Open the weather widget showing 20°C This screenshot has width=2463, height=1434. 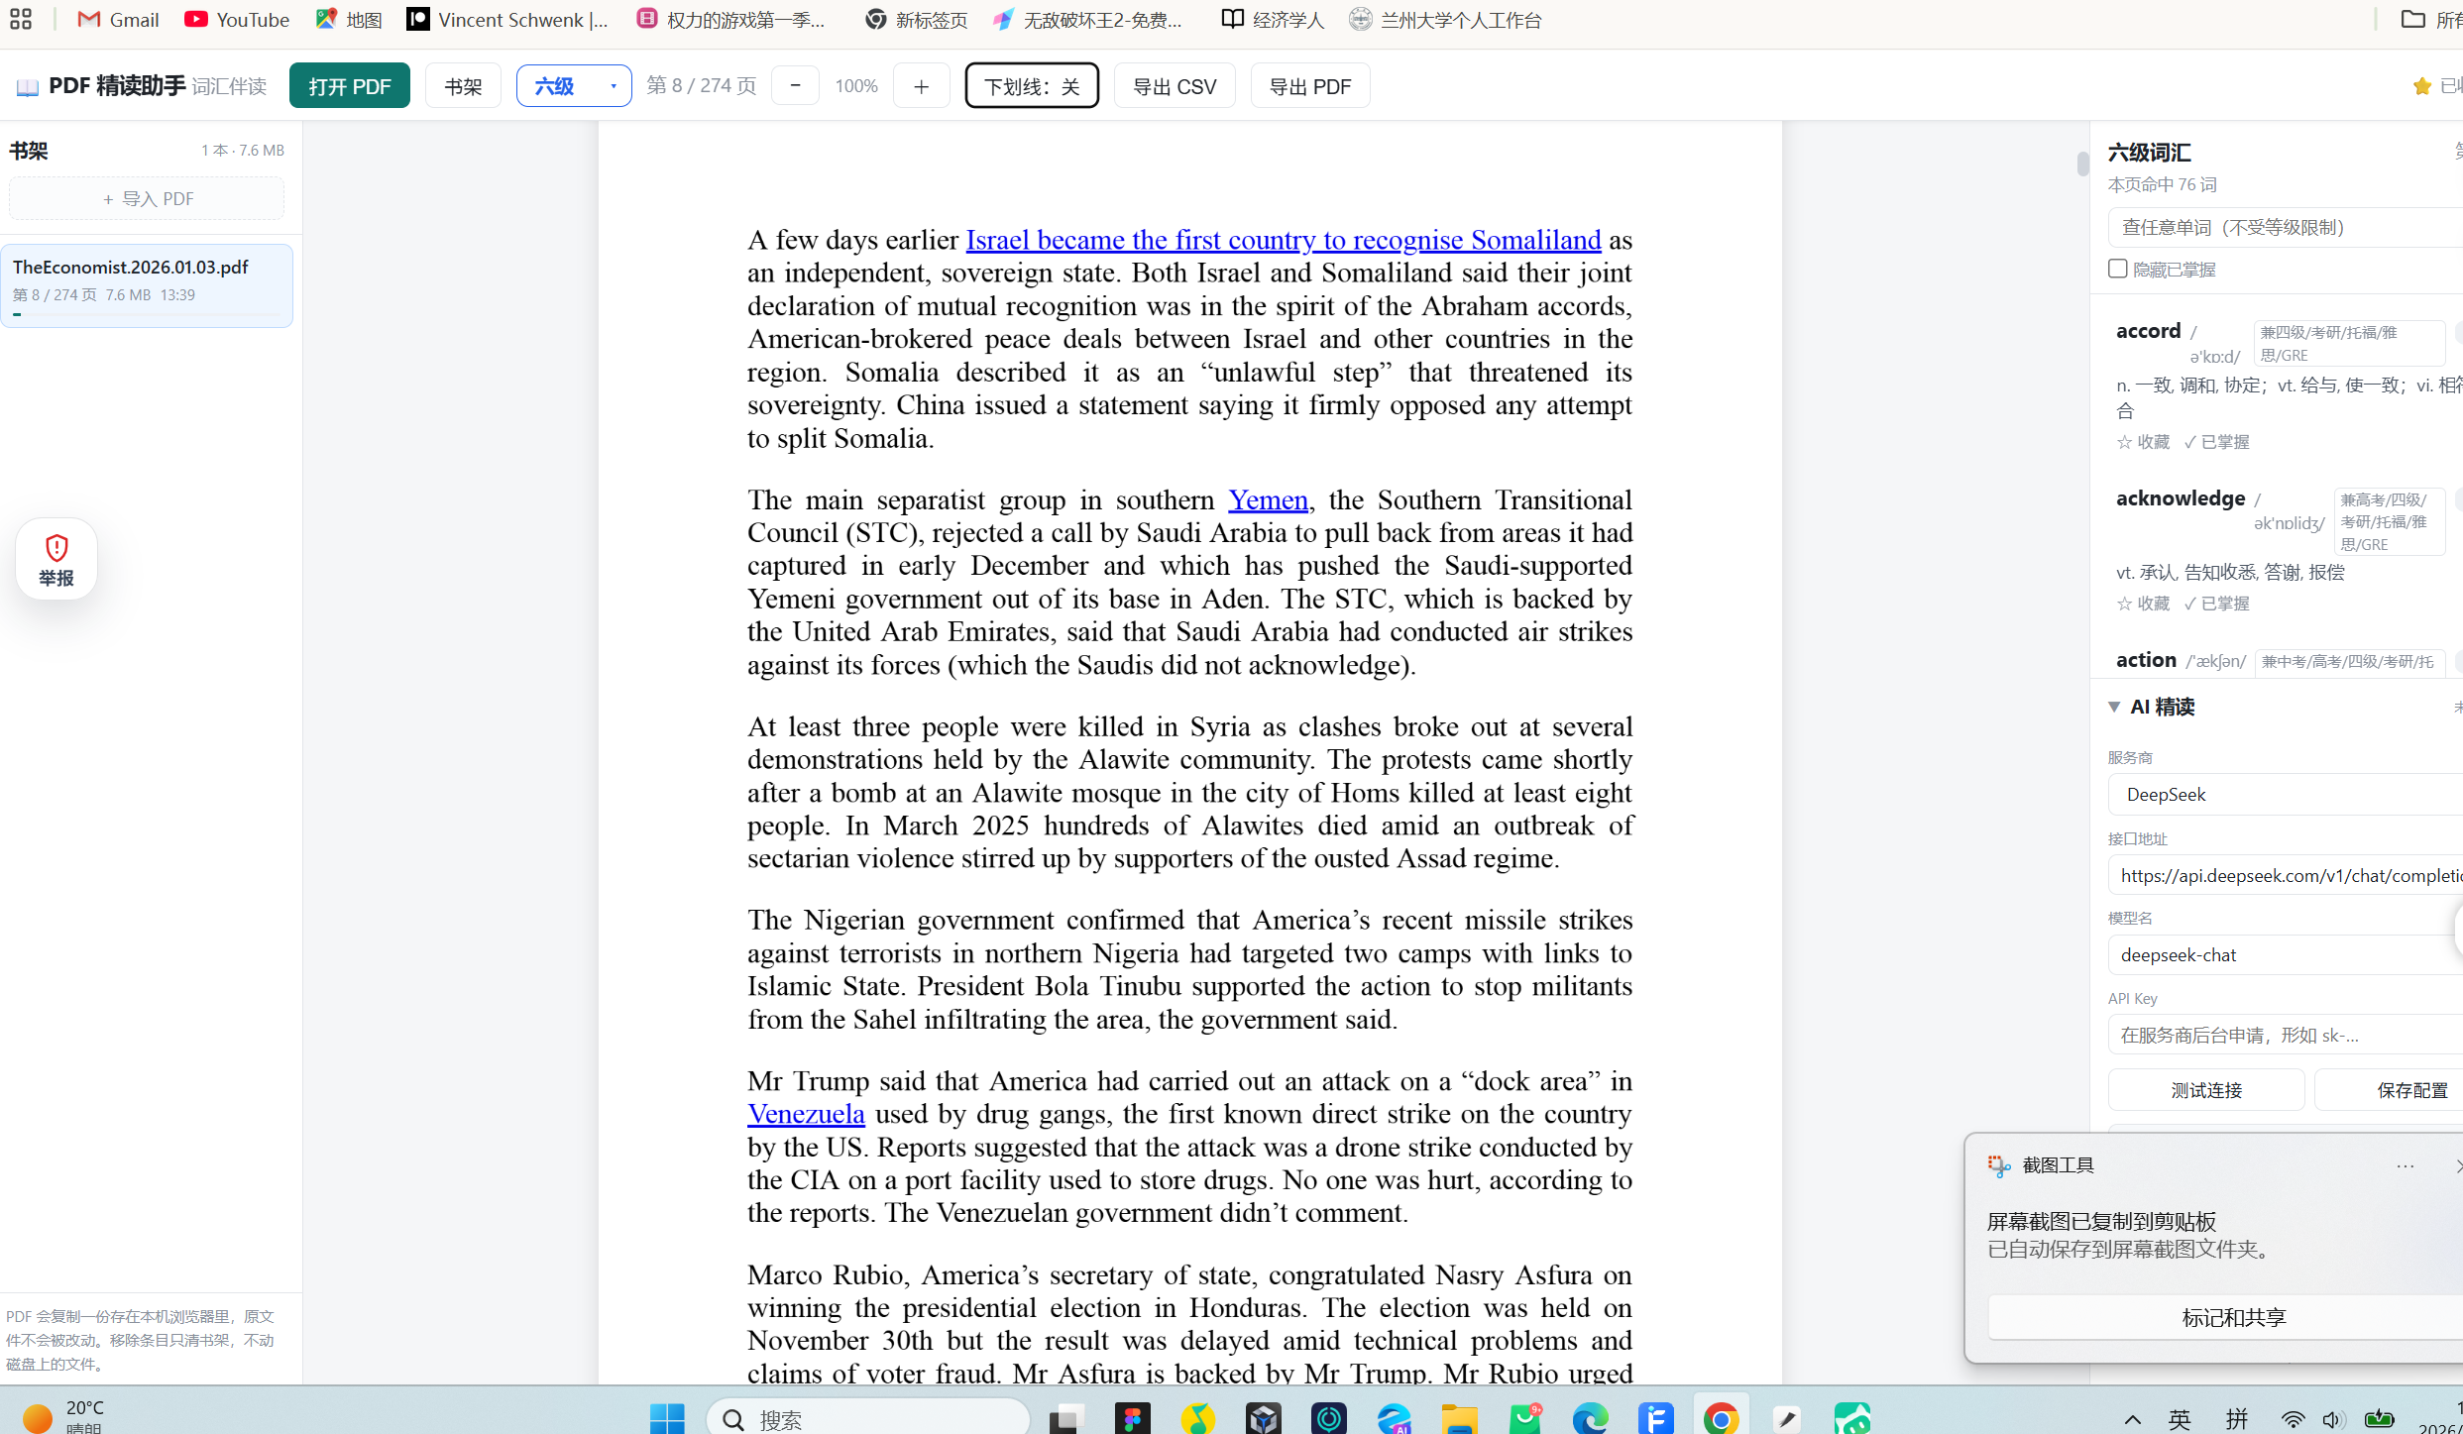click(63, 1417)
